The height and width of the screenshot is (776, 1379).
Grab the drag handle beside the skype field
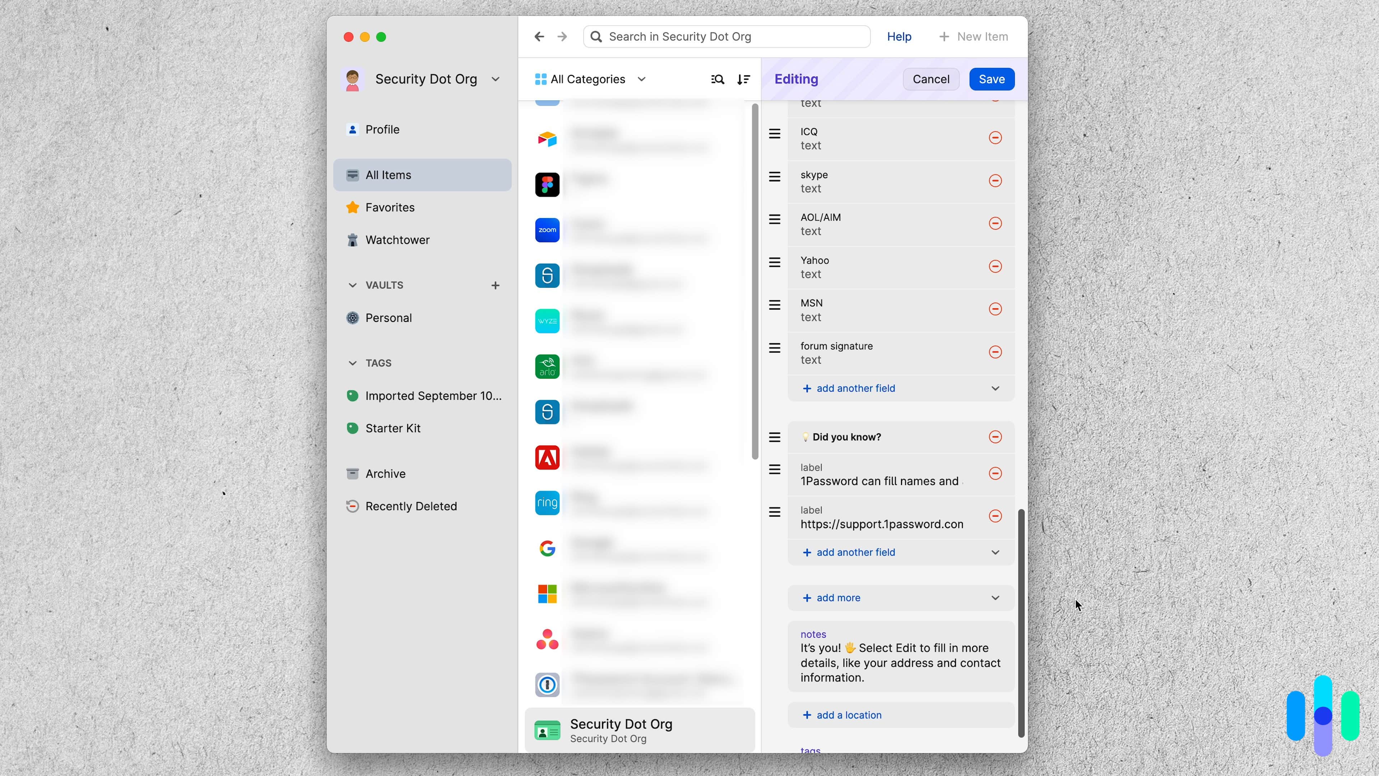click(774, 176)
